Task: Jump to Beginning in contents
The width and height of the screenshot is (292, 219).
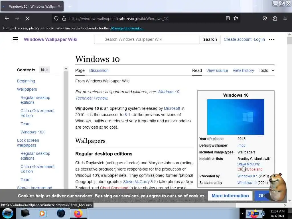Action: [x=26, y=81]
